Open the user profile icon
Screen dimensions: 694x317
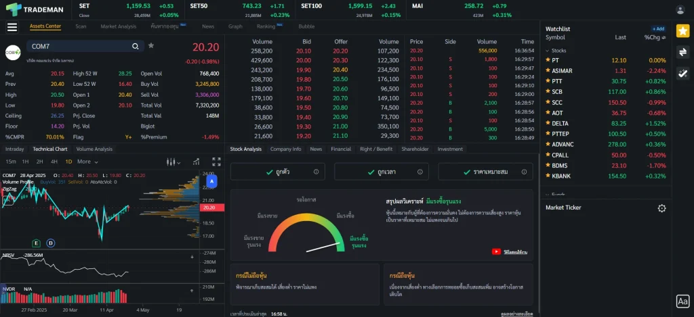click(x=680, y=9)
